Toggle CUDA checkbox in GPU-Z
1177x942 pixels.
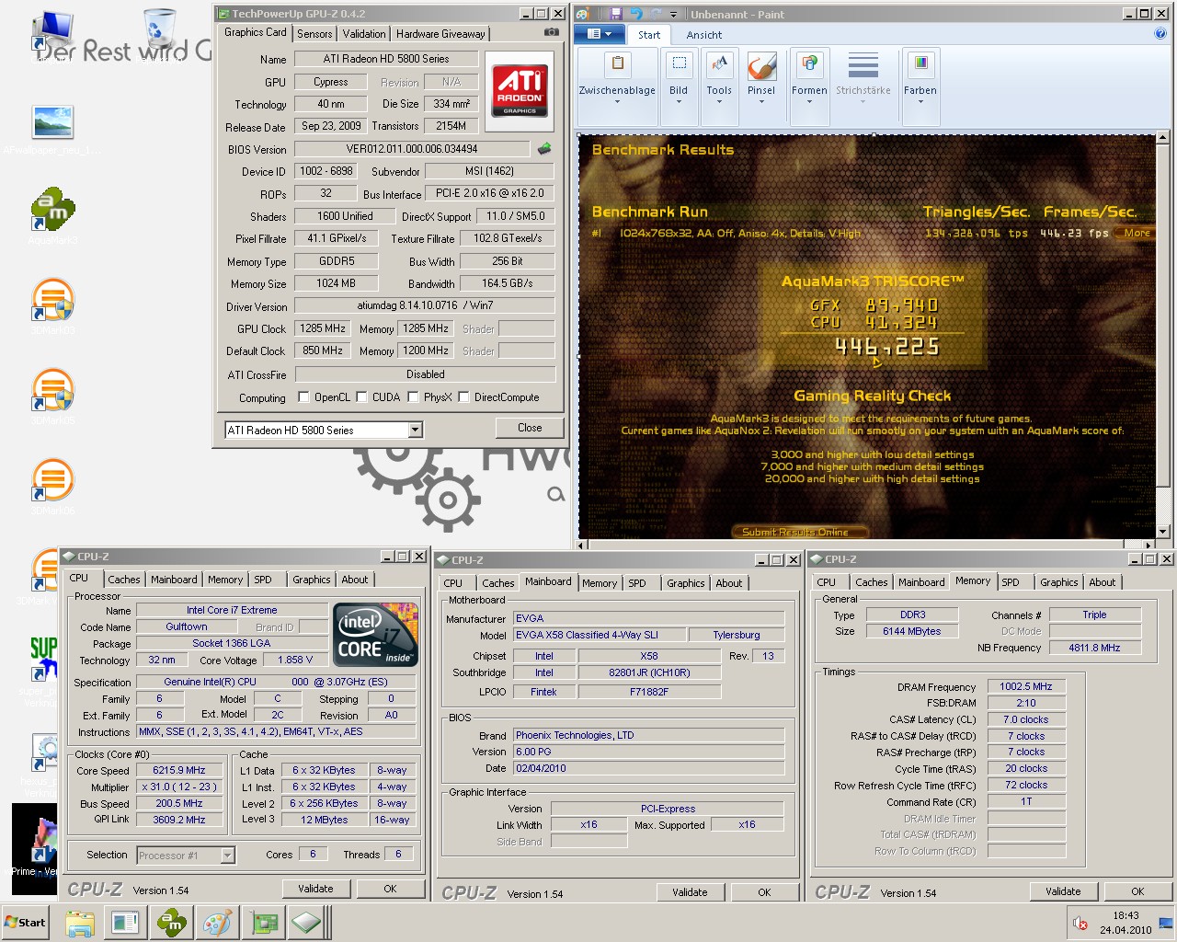coord(361,397)
